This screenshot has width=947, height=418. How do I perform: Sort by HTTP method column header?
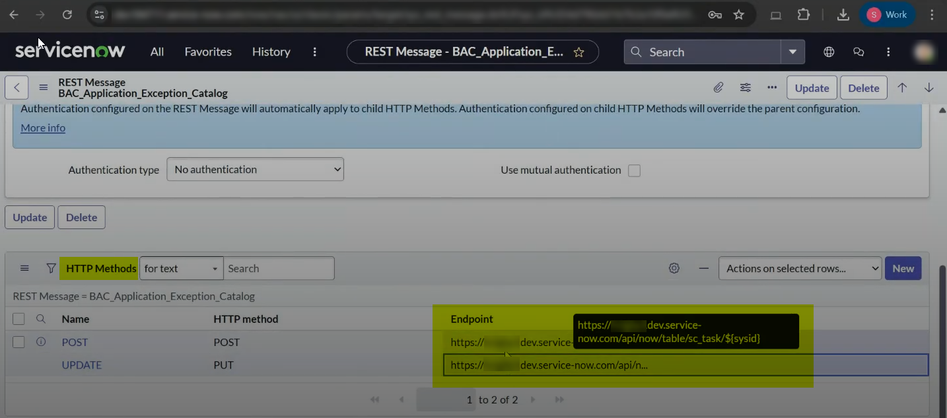point(246,319)
